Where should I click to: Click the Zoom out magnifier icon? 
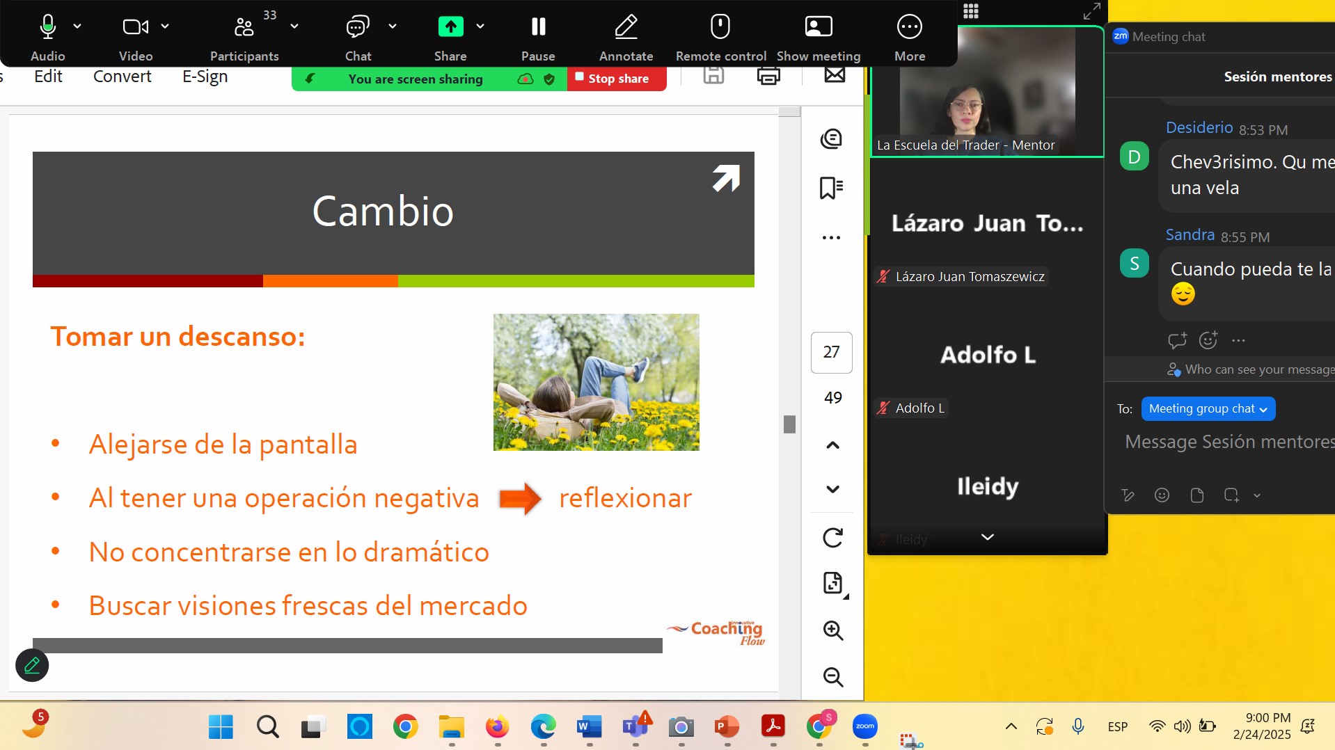point(832,677)
